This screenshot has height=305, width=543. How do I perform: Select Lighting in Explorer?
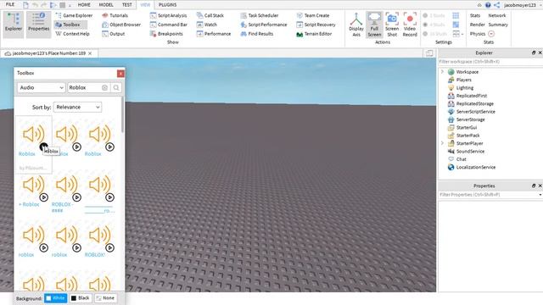tap(464, 88)
